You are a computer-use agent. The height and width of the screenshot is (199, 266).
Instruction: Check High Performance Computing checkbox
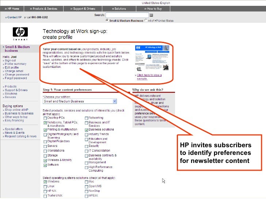[86, 168]
